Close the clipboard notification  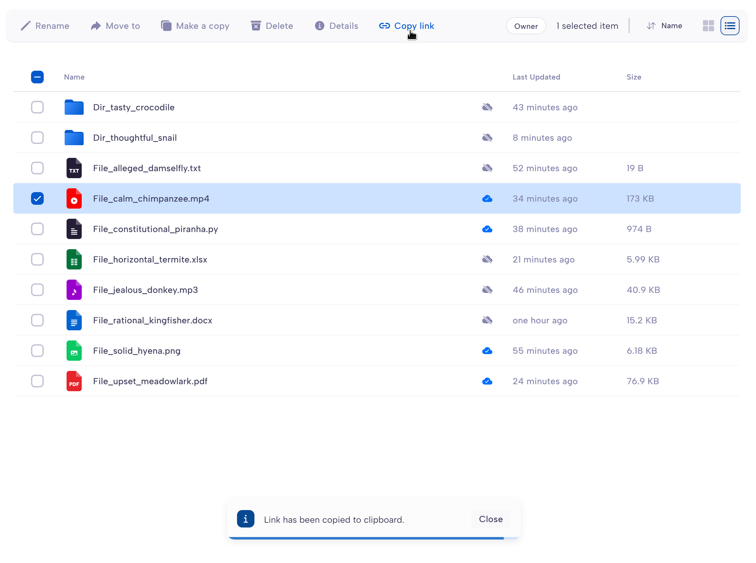[491, 519]
